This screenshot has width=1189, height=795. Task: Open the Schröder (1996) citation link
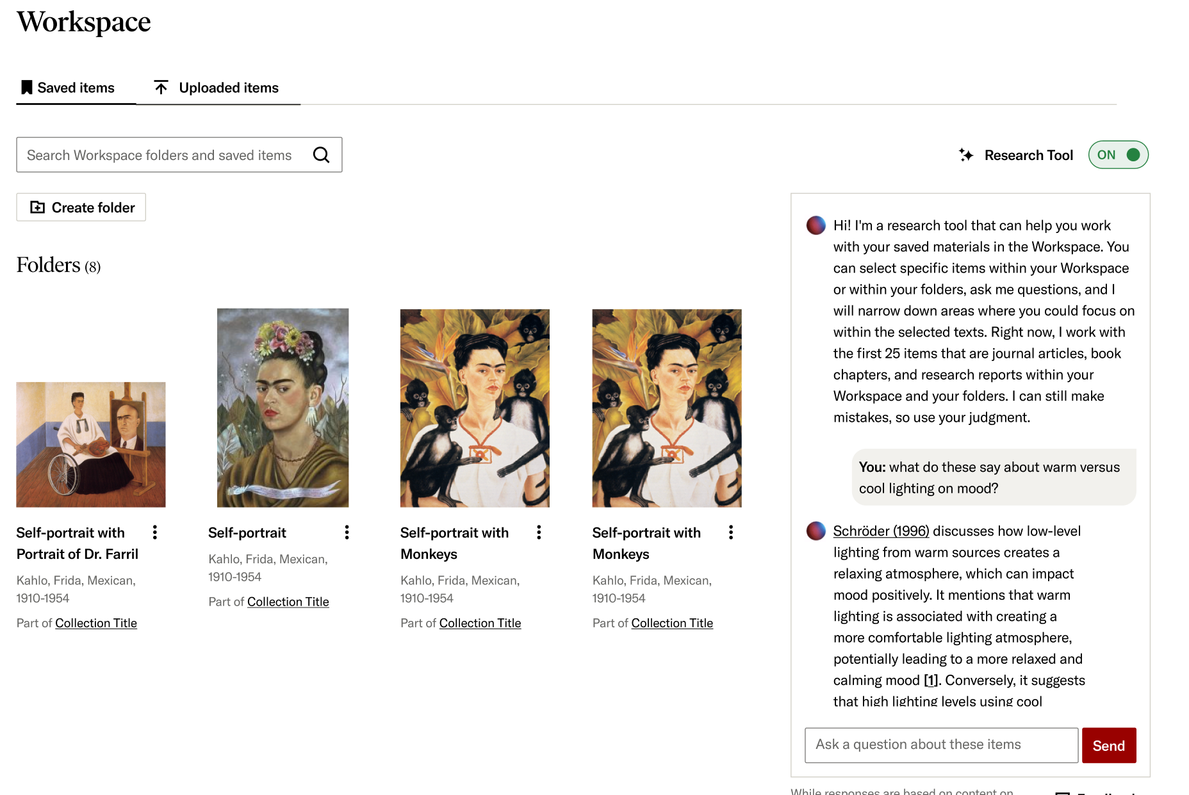coord(881,531)
